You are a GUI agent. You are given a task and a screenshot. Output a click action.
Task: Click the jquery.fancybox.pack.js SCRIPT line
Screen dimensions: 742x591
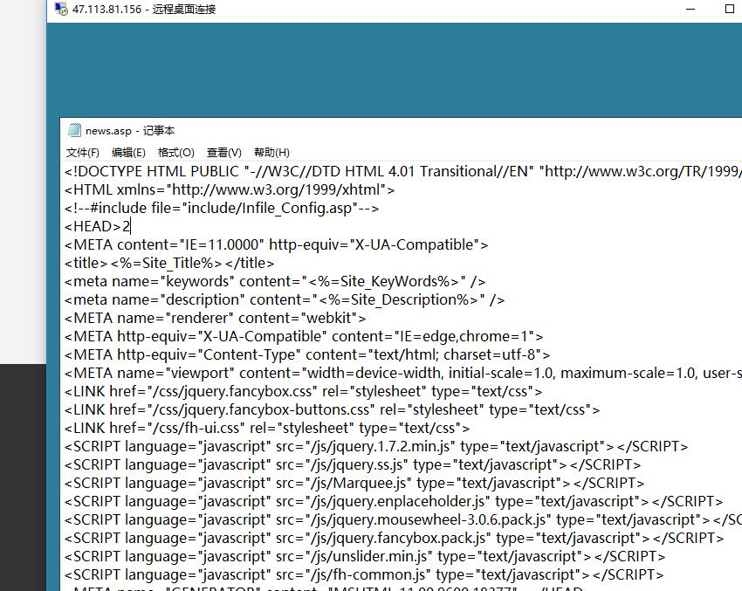tap(395, 539)
